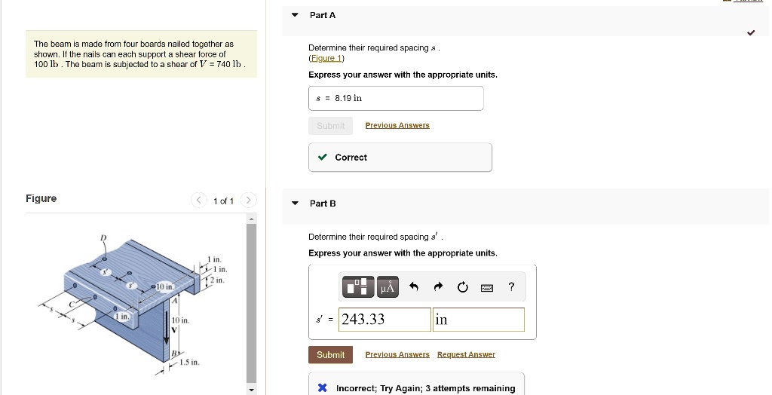Image resolution: width=772 pixels, height=395 pixels.
Task: Open the Figure 1 link
Action: coord(326,58)
